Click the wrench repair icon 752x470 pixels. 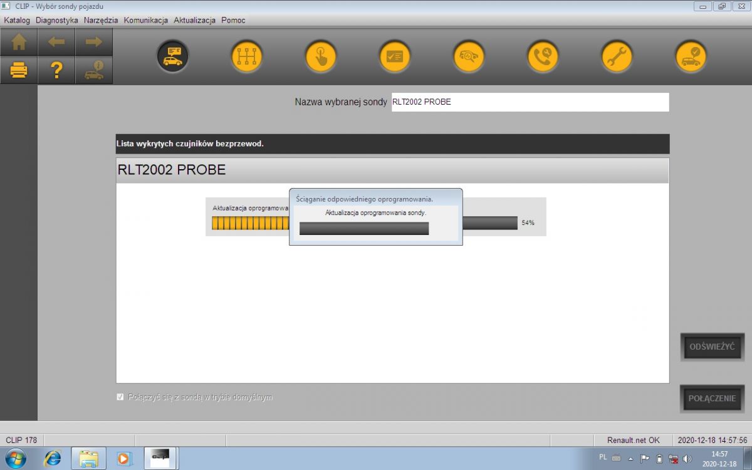pyautogui.click(x=617, y=57)
